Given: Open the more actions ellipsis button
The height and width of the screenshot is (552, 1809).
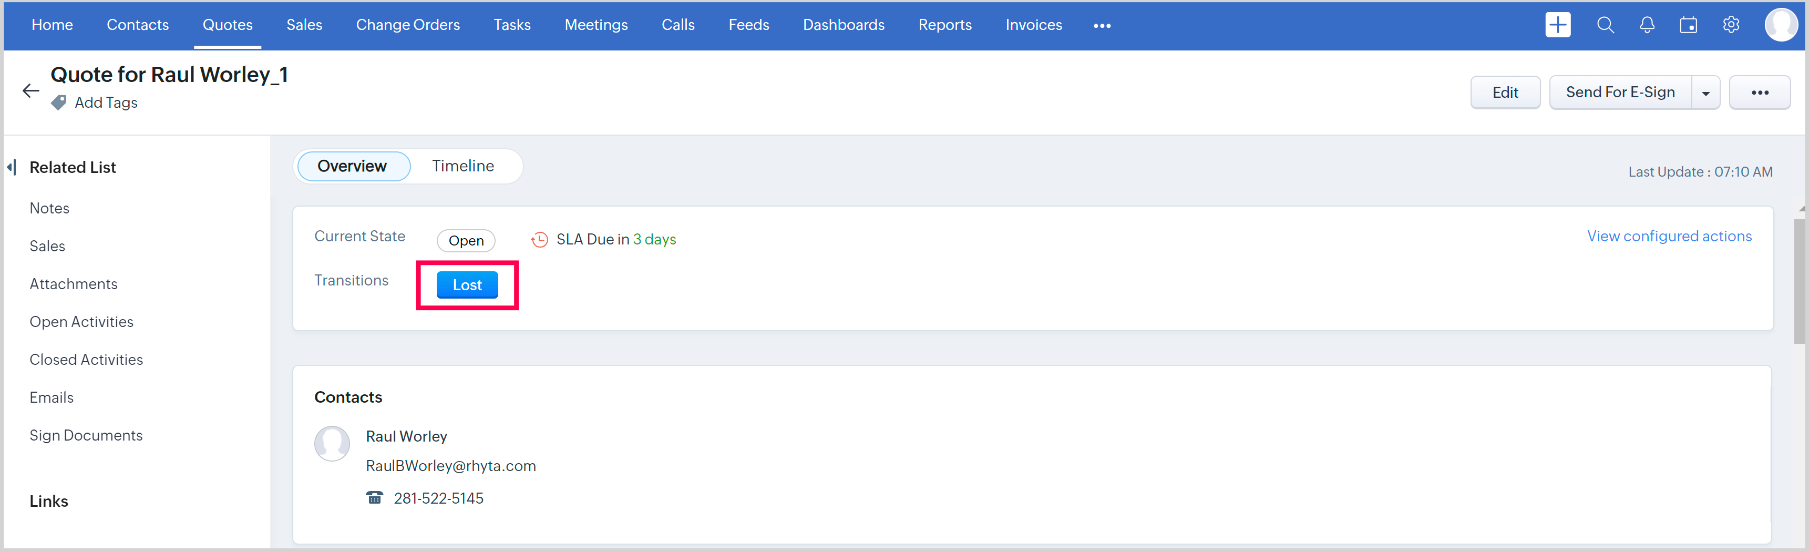Looking at the screenshot, I should coord(1759,93).
